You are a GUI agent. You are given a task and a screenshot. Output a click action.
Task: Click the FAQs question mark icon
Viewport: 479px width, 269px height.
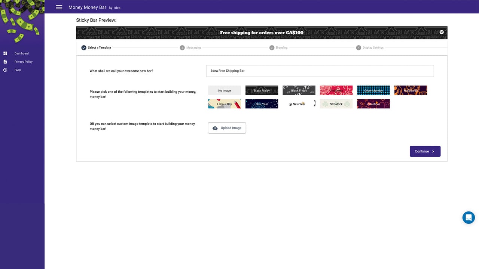tap(5, 70)
